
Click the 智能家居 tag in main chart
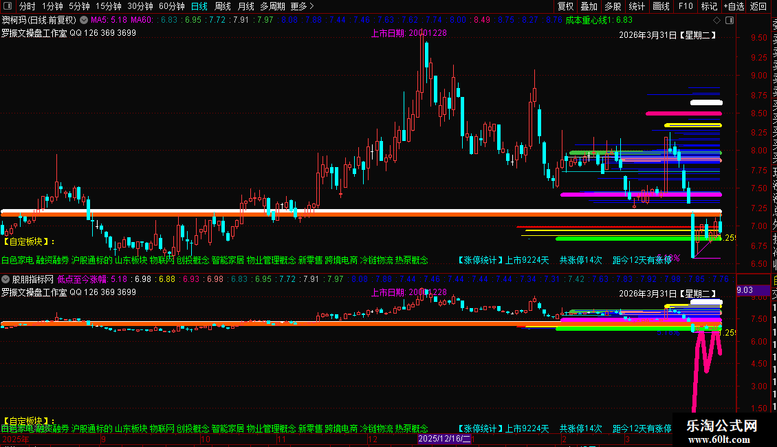point(228,260)
